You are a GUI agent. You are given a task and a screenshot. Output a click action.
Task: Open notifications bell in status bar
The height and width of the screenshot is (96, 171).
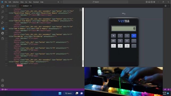point(168,89)
